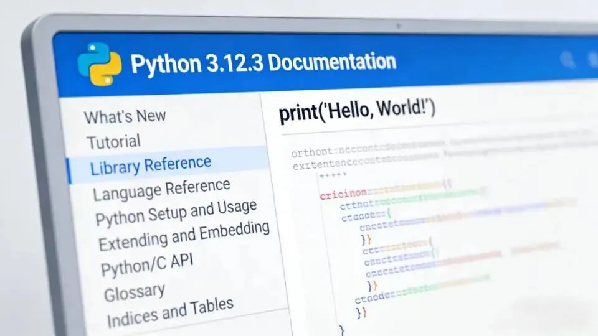Click the print('Hello, World!') heading
This screenshot has height=336, width=598.
(357, 111)
